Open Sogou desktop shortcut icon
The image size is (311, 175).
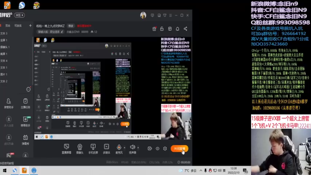(22, 5)
